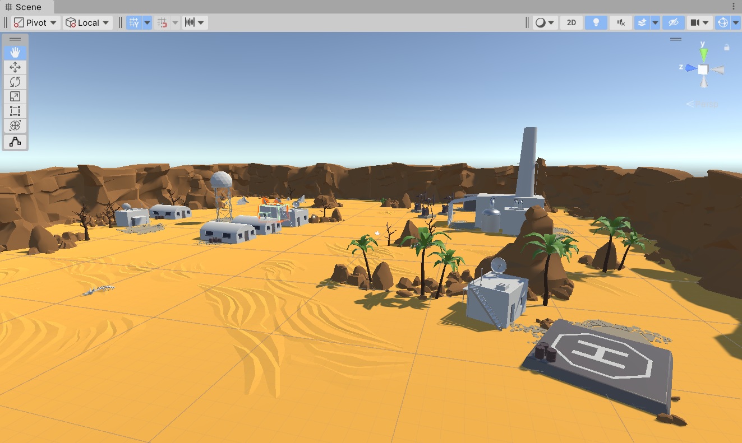Toggle scene lighting lightbulb
This screenshot has height=443, width=742.
[596, 22]
